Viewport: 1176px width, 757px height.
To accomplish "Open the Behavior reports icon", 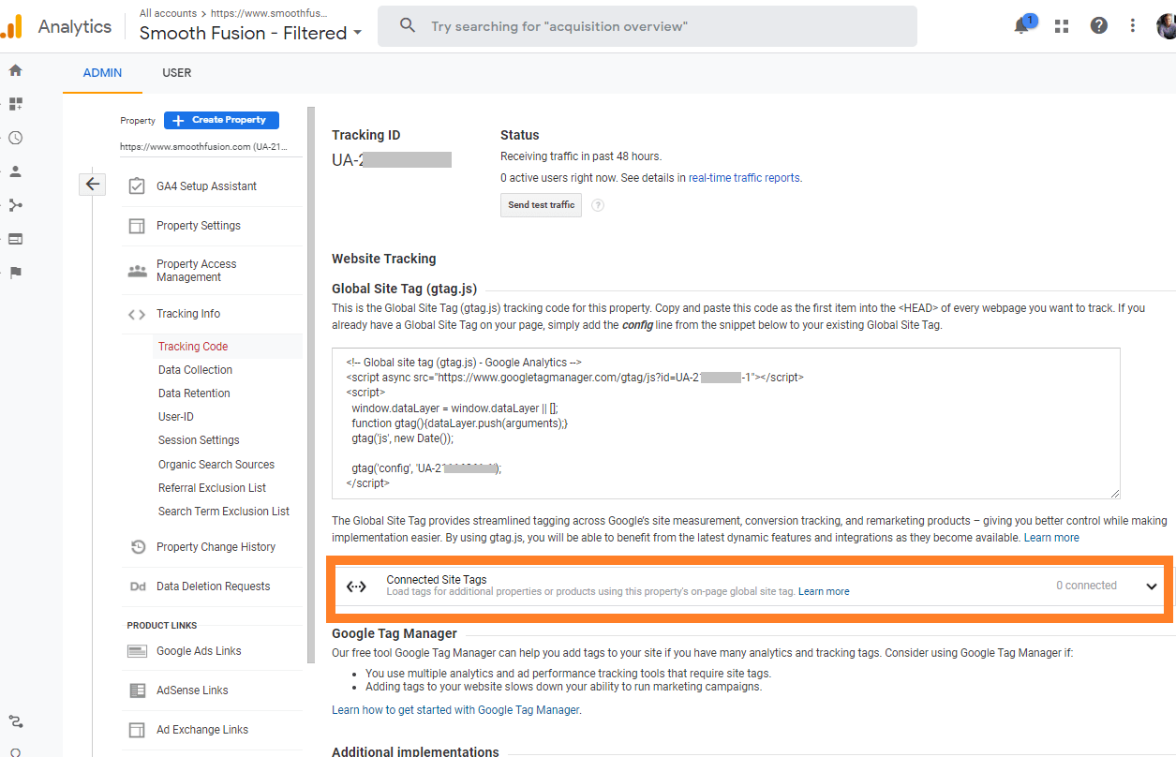I will pos(15,239).
